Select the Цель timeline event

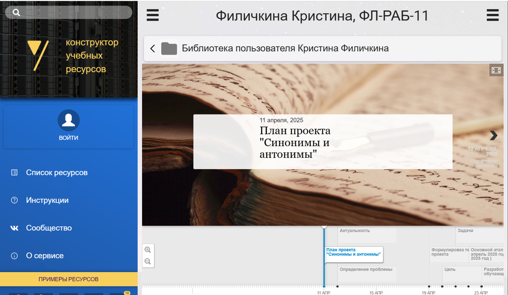click(462, 273)
